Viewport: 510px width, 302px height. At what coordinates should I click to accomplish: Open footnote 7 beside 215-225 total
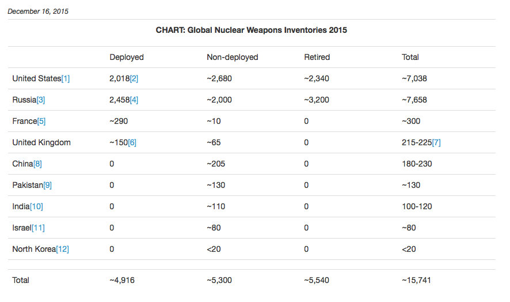coord(436,142)
